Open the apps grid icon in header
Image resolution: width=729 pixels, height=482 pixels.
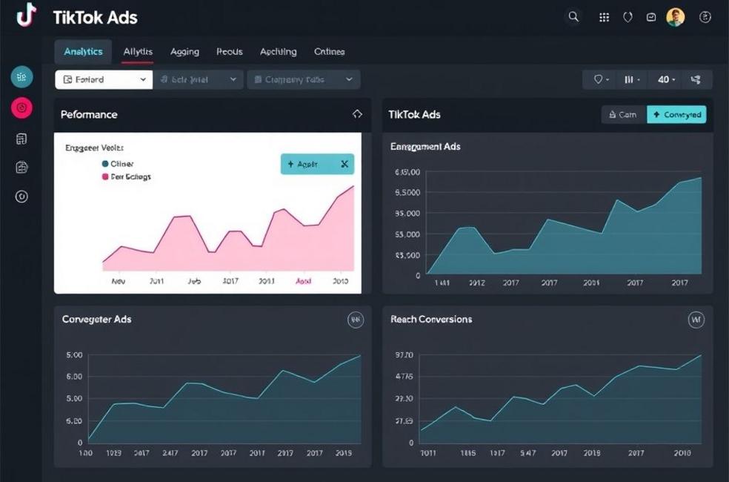(603, 16)
